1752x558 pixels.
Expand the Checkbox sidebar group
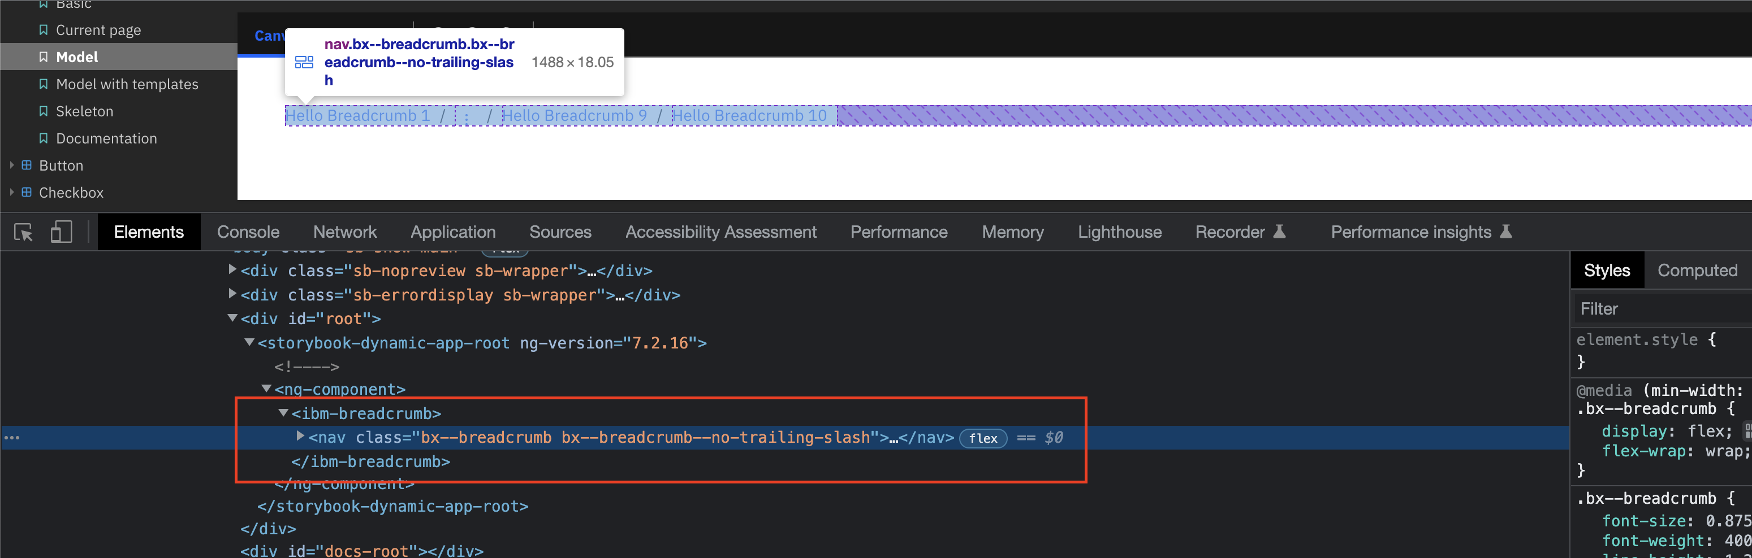(11, 192)
